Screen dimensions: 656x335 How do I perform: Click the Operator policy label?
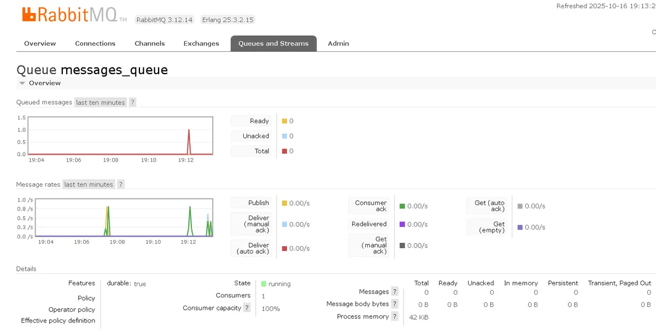coord(72,309)
